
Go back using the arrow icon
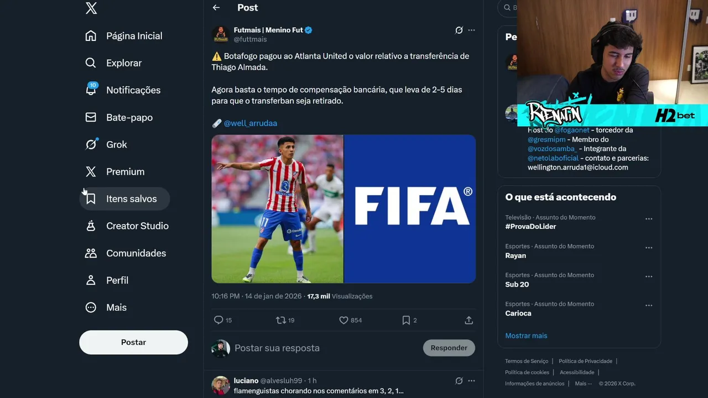point(216,8)
